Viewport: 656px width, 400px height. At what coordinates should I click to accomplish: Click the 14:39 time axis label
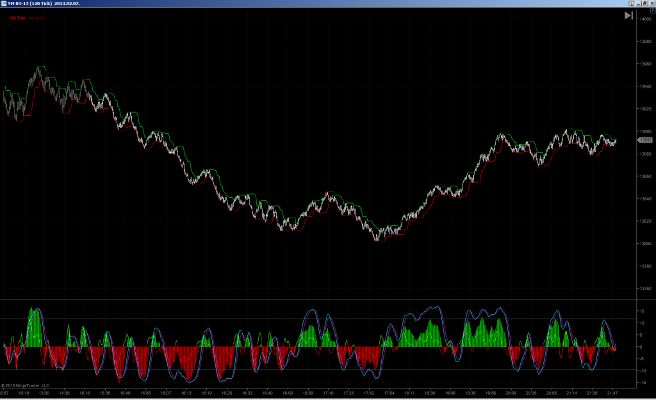coord(65,393)
